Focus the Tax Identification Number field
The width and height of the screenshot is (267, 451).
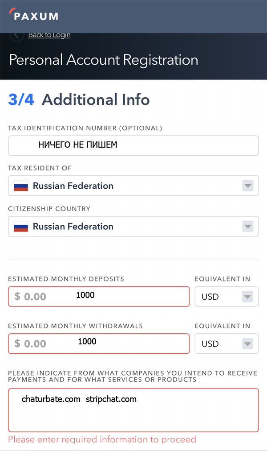(x=133, y=145)
